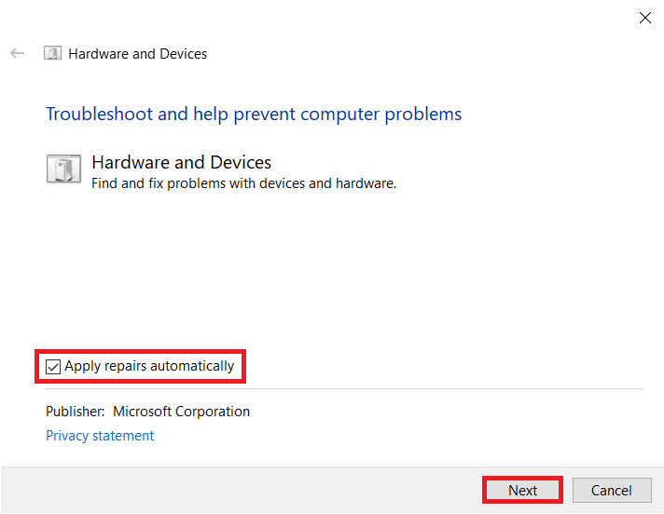The image size is (664, 514).
Task: Click the "Publisher:" label
Action: [75, 412]
